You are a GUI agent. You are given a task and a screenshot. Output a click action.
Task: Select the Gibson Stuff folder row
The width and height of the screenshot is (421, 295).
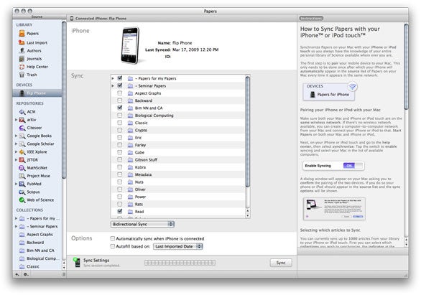(x=177, y=159)
